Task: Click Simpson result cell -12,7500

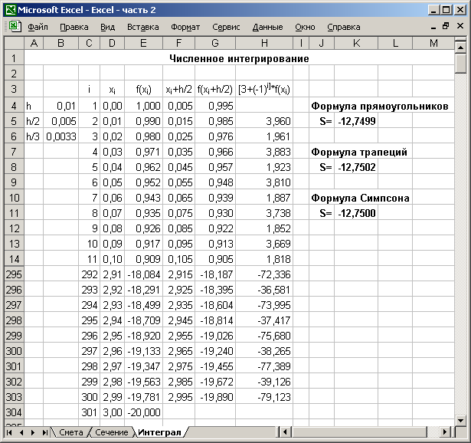Action: [x=356, y=213]
